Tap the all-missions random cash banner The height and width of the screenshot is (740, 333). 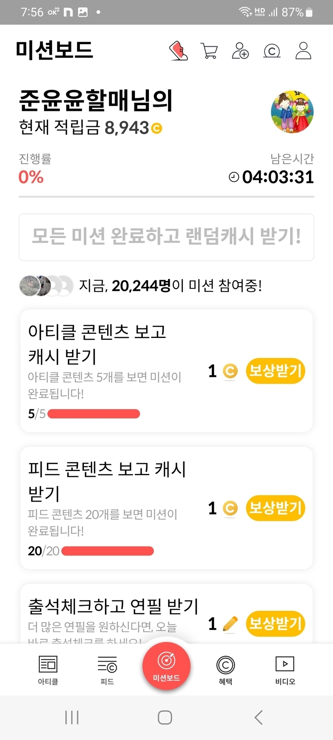166,237
